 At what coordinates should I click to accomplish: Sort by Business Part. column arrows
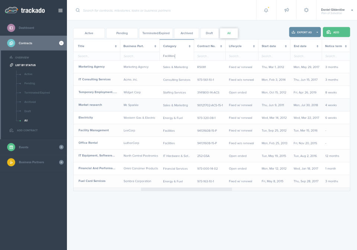[155, 46]
